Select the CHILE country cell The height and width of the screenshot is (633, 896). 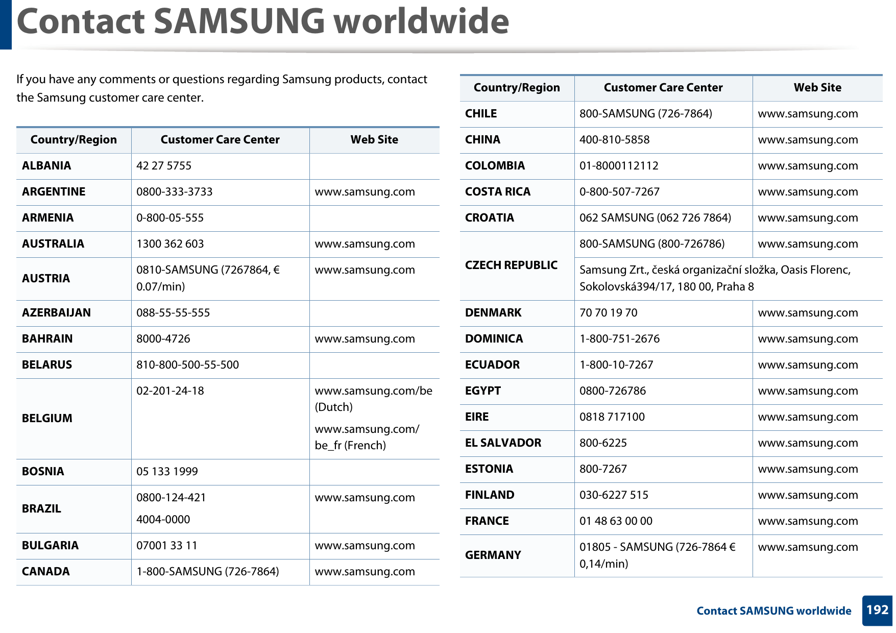coord(517,114)
